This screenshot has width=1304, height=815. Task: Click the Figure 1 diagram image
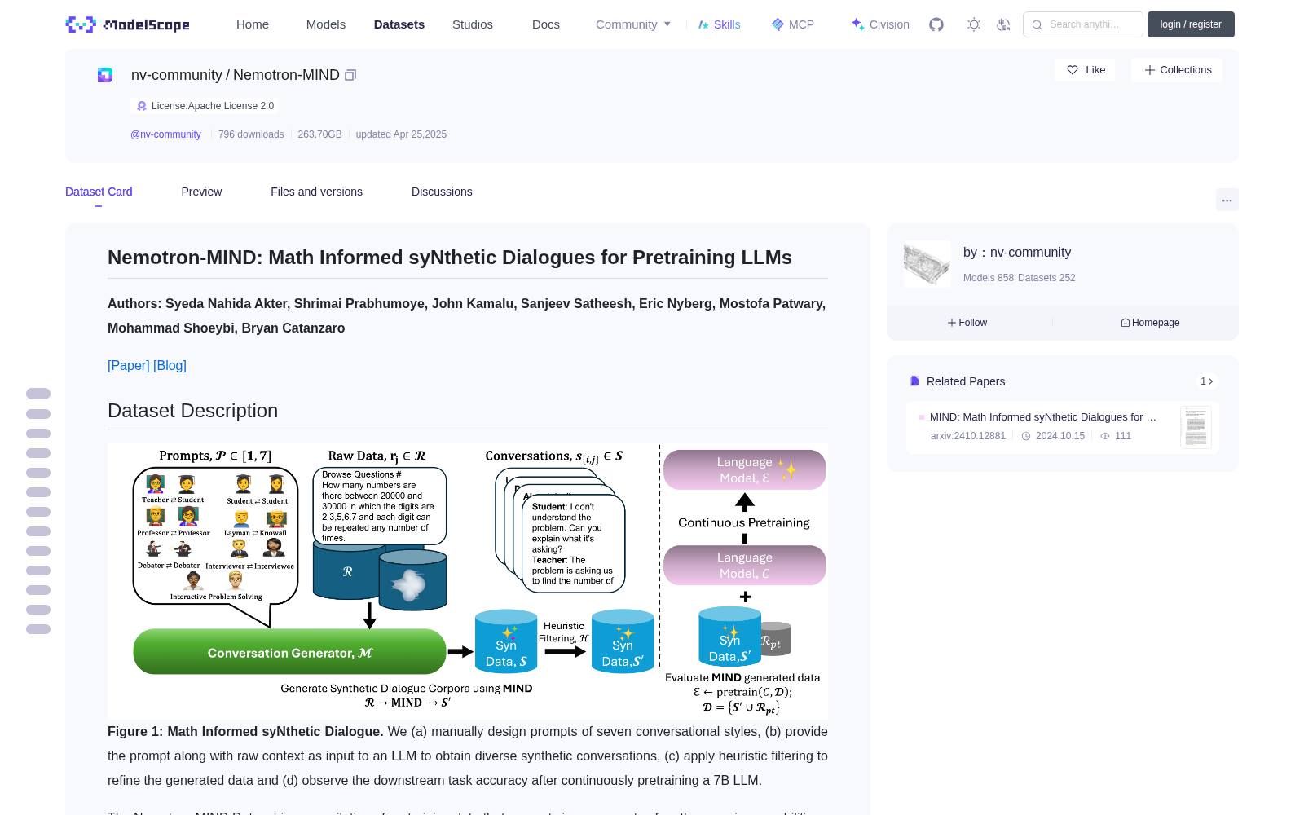pos(468,581)
